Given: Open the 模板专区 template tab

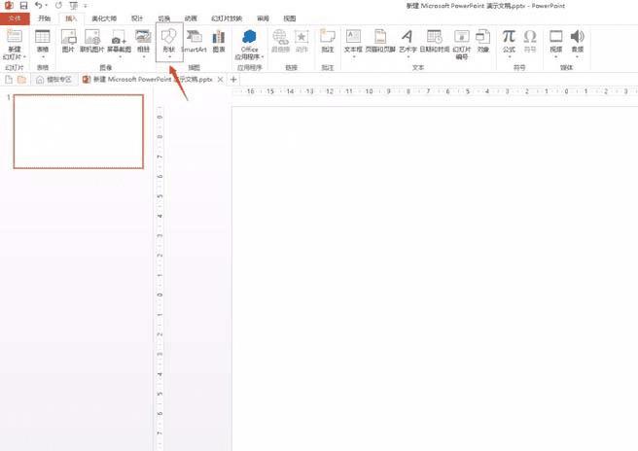Looking at the screenshot, I should pos(53,80).
